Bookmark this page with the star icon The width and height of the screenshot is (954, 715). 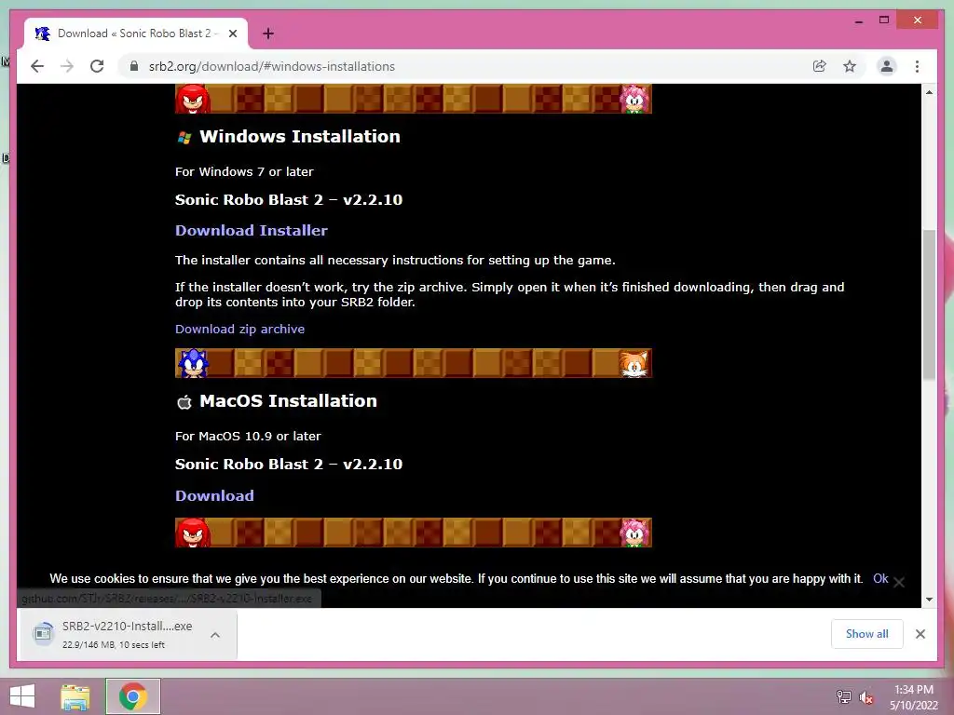pos(850,66)
